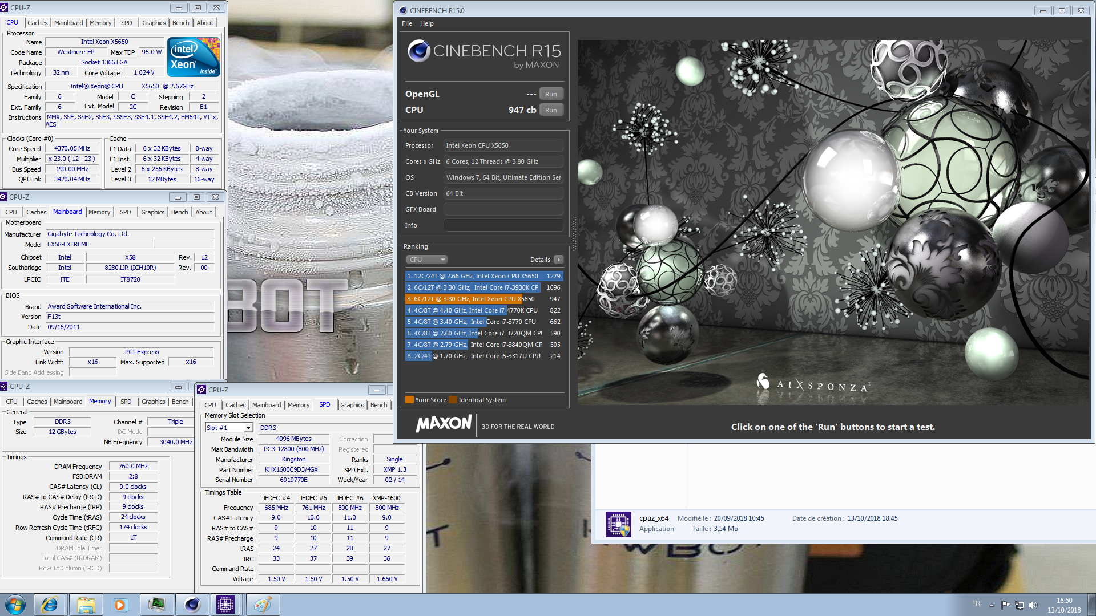
Task: Click the AIXSPONZA logo in render
Action: click(813, 384)
